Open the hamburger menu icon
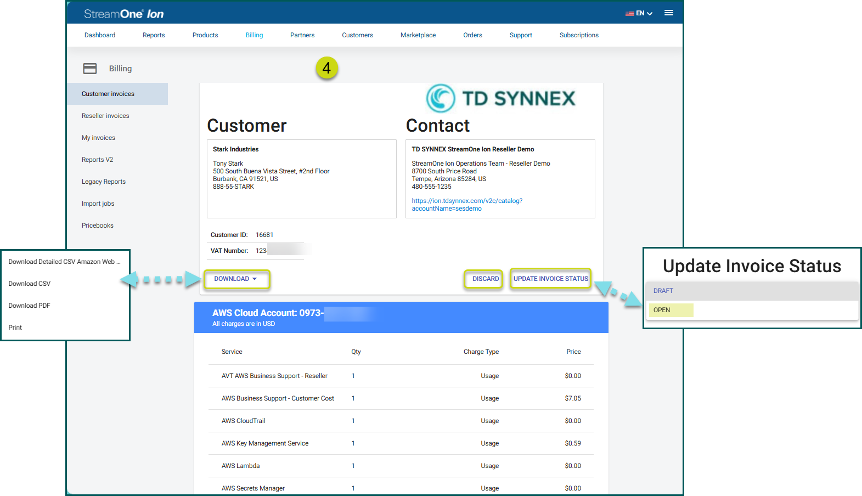Viewport: 862px width, 496px height. tap(668, 13)
